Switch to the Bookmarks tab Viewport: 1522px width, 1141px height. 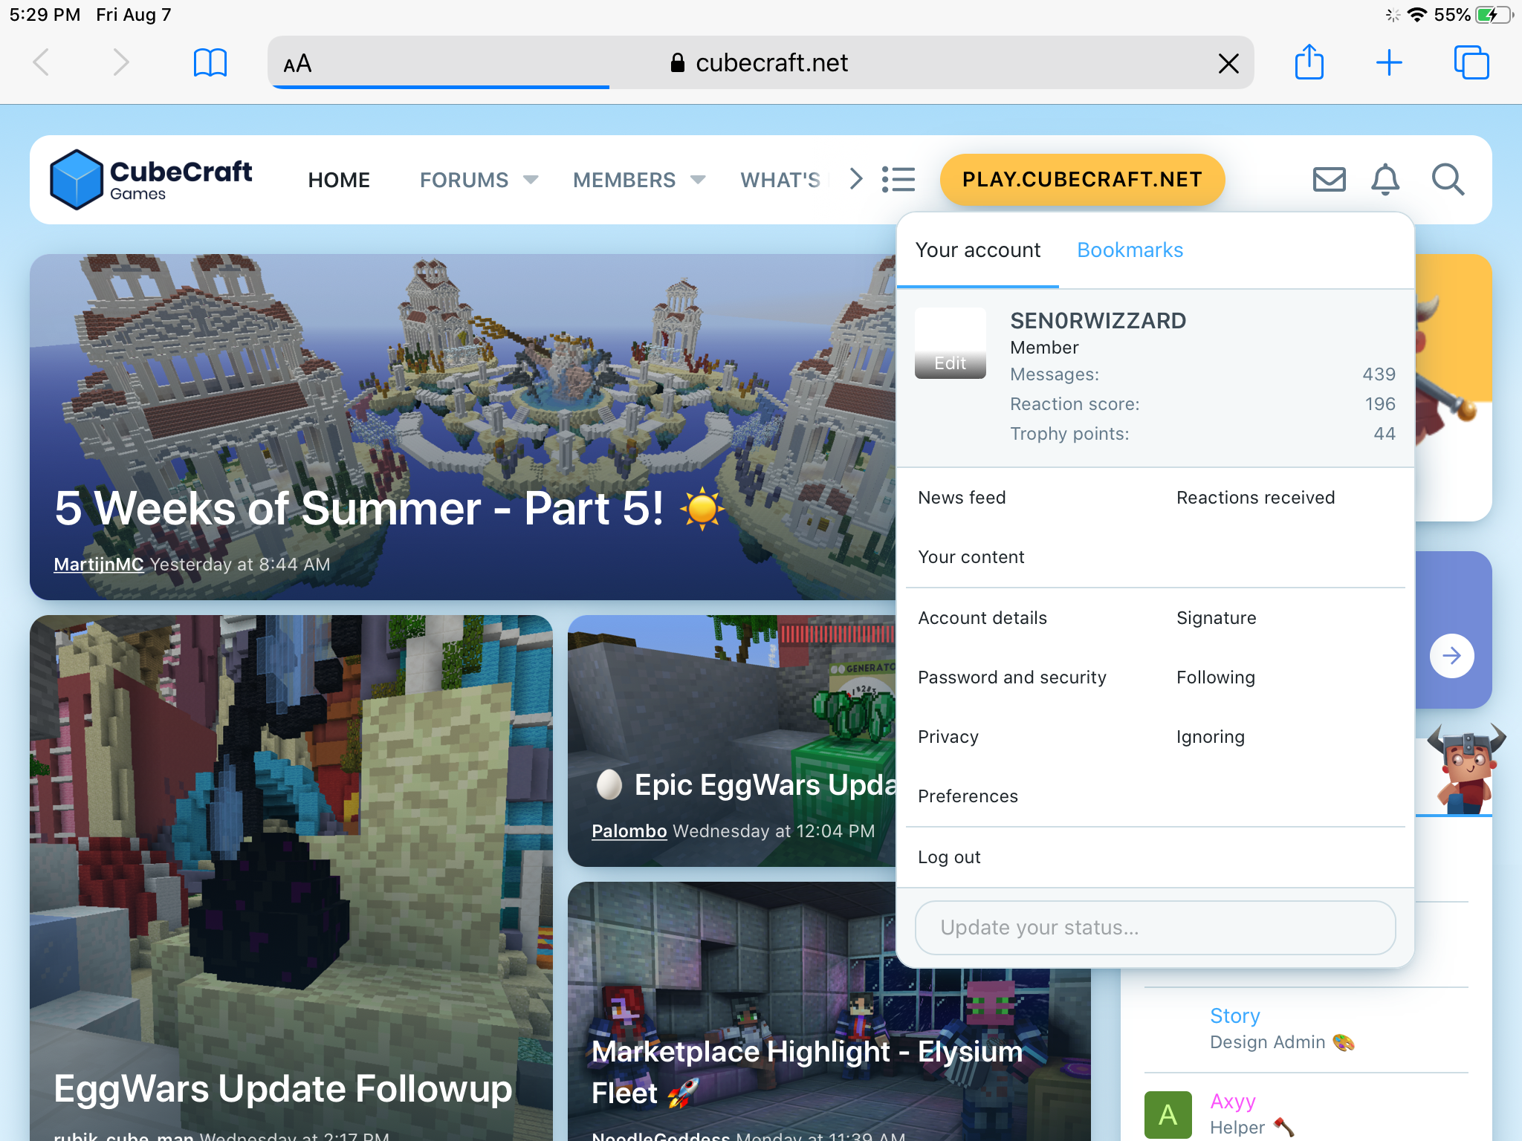pyautogui.click(x=1130, y=250)
